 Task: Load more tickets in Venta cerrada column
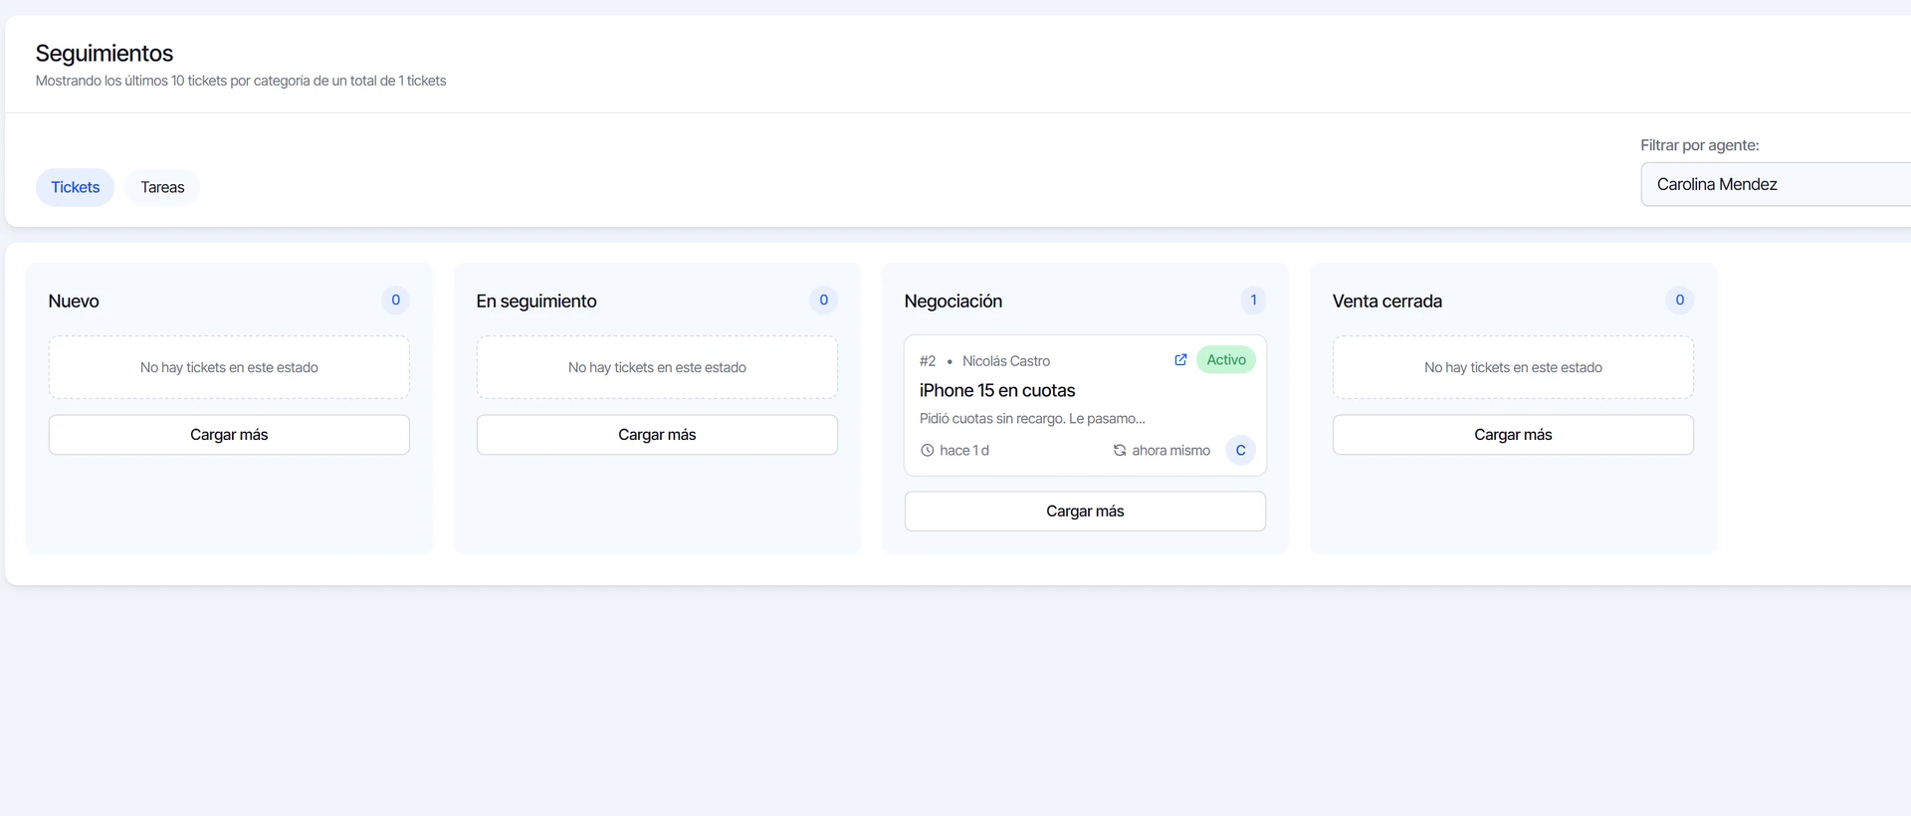(x=1513, y=435)
